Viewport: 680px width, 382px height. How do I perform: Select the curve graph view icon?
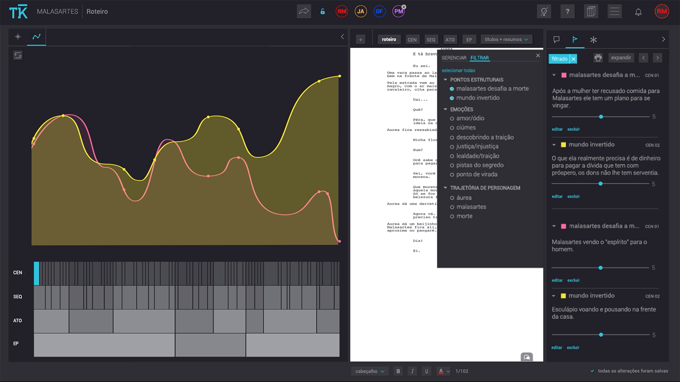tap(36, 37)
